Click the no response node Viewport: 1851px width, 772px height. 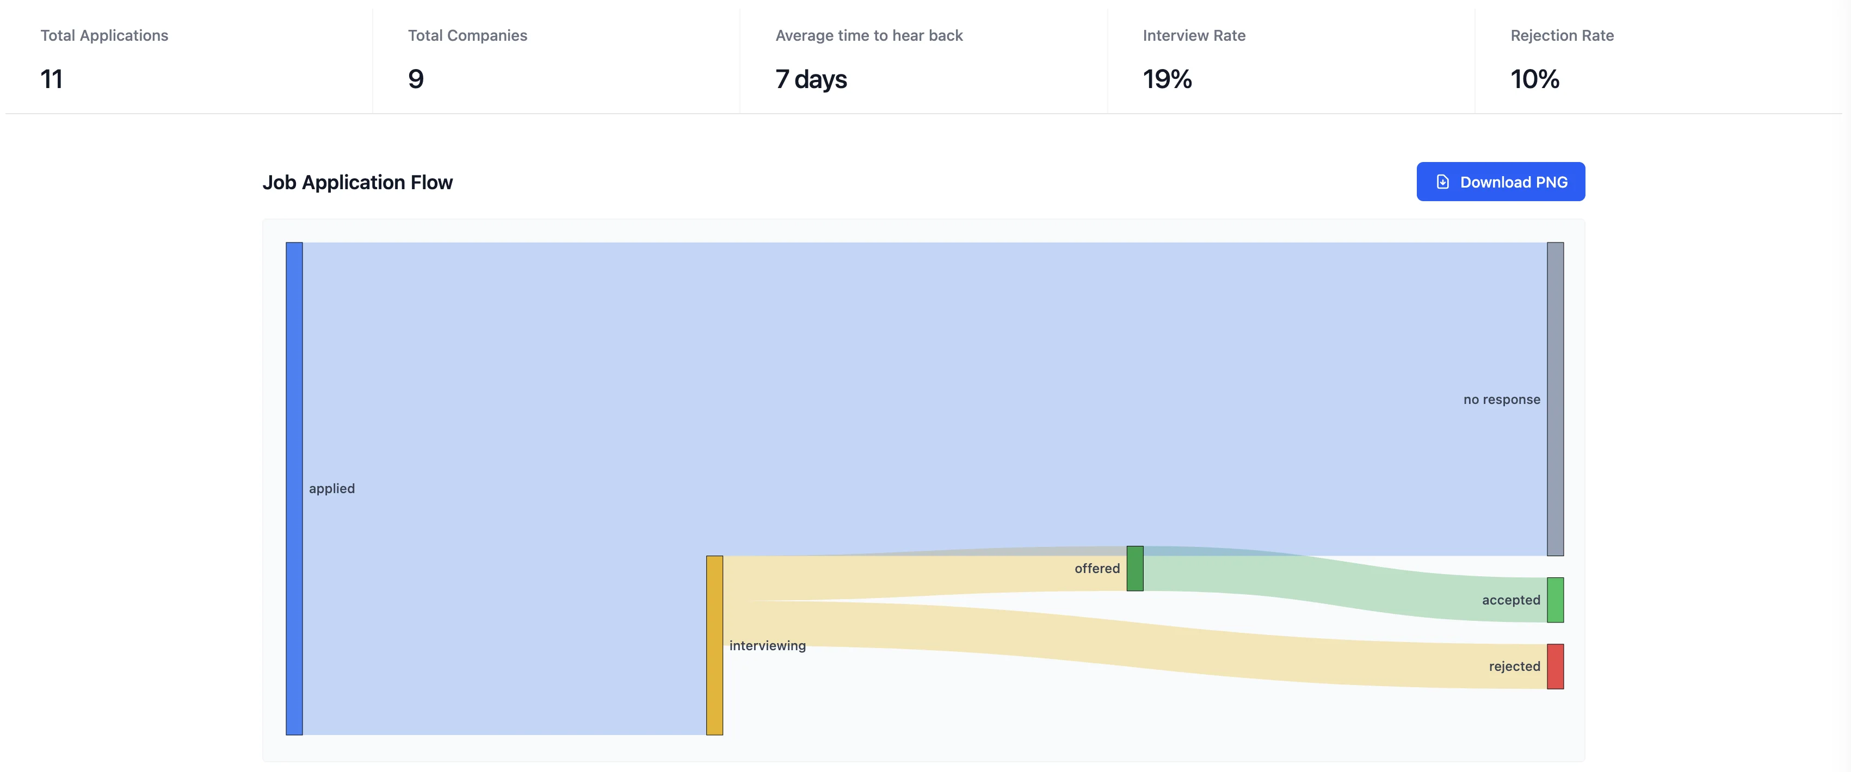tap(1554, 399)
